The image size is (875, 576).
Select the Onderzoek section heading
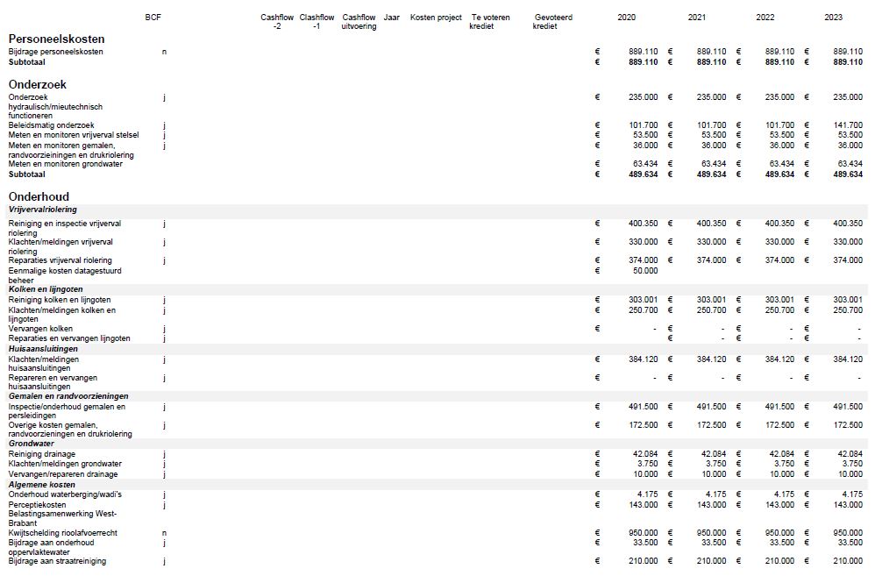(x=37, y=84)
